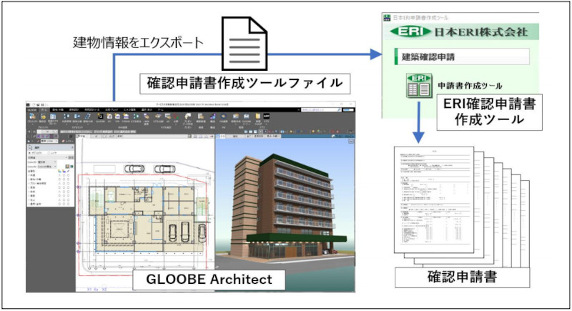572x311 pixels.
Task: Select the 建築確認申請 section header
Action: click(x=462, y=57)
